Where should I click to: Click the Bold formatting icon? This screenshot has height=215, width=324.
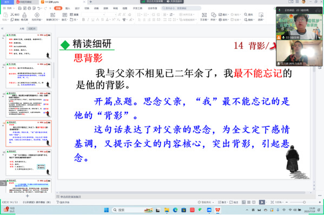pos(83,19)
